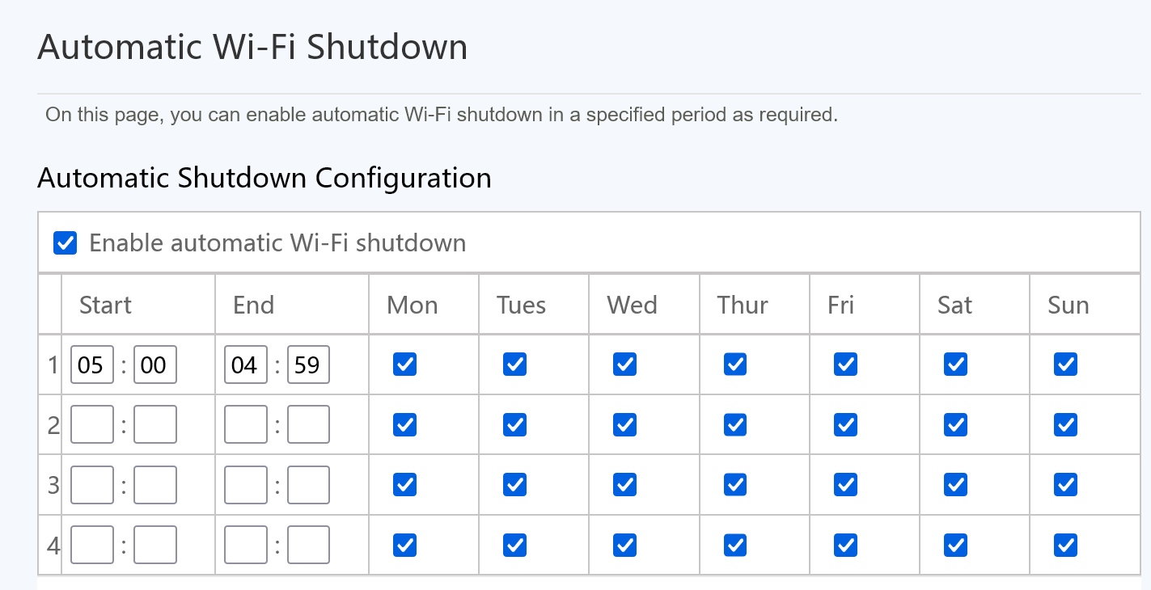
Task: Select the row 1 End hour field
Action: tap(245, 365)
